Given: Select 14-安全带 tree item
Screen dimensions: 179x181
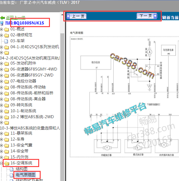Looking at the screenshot, I should pyautogui.click(x=19, y=151).
